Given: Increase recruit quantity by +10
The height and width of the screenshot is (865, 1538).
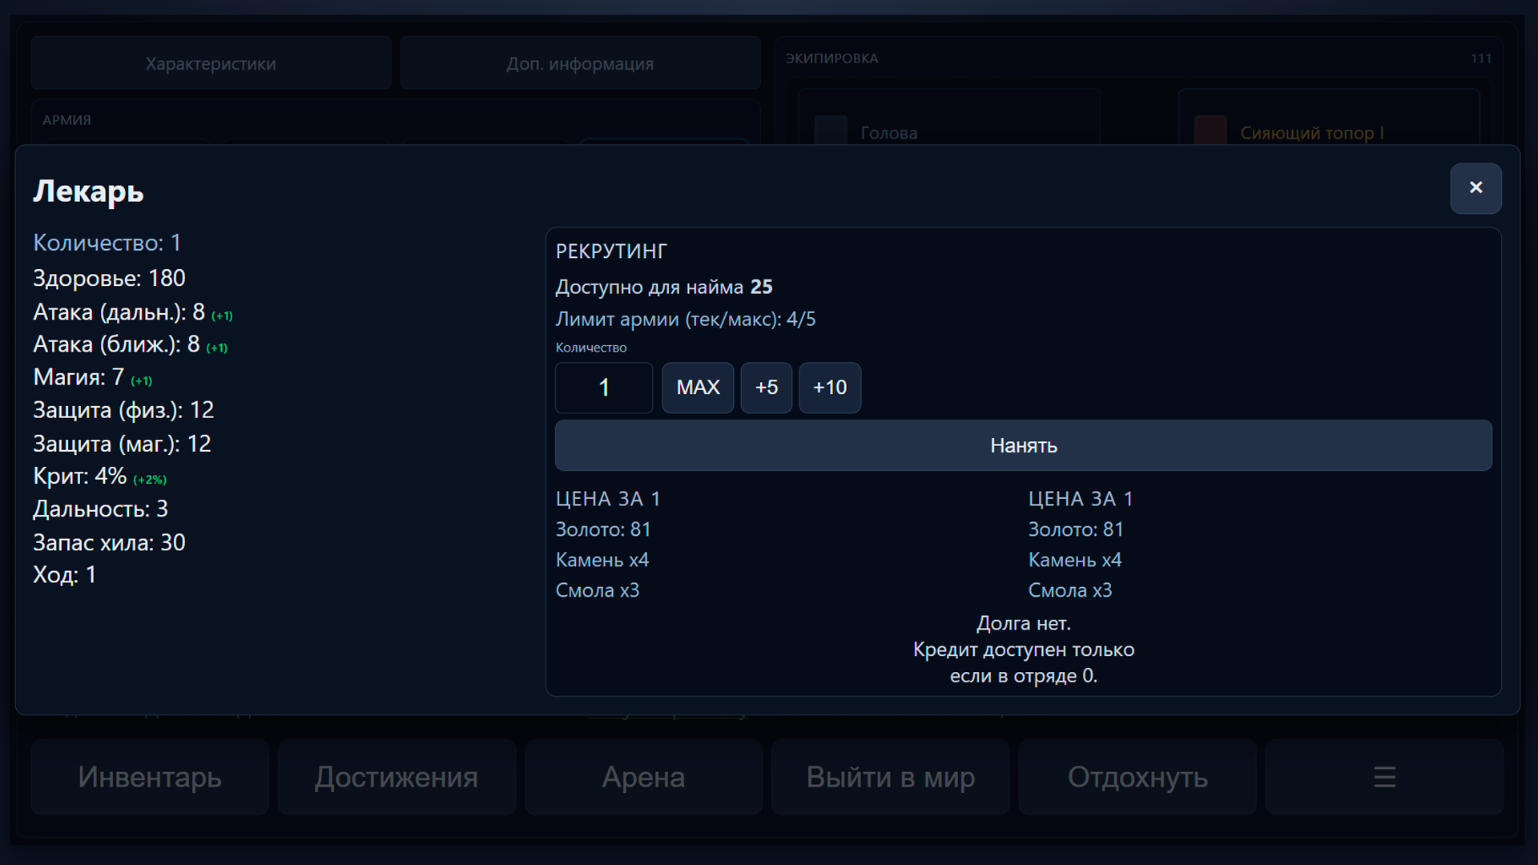Looking at the screenshot, I should tap(830, 388).
